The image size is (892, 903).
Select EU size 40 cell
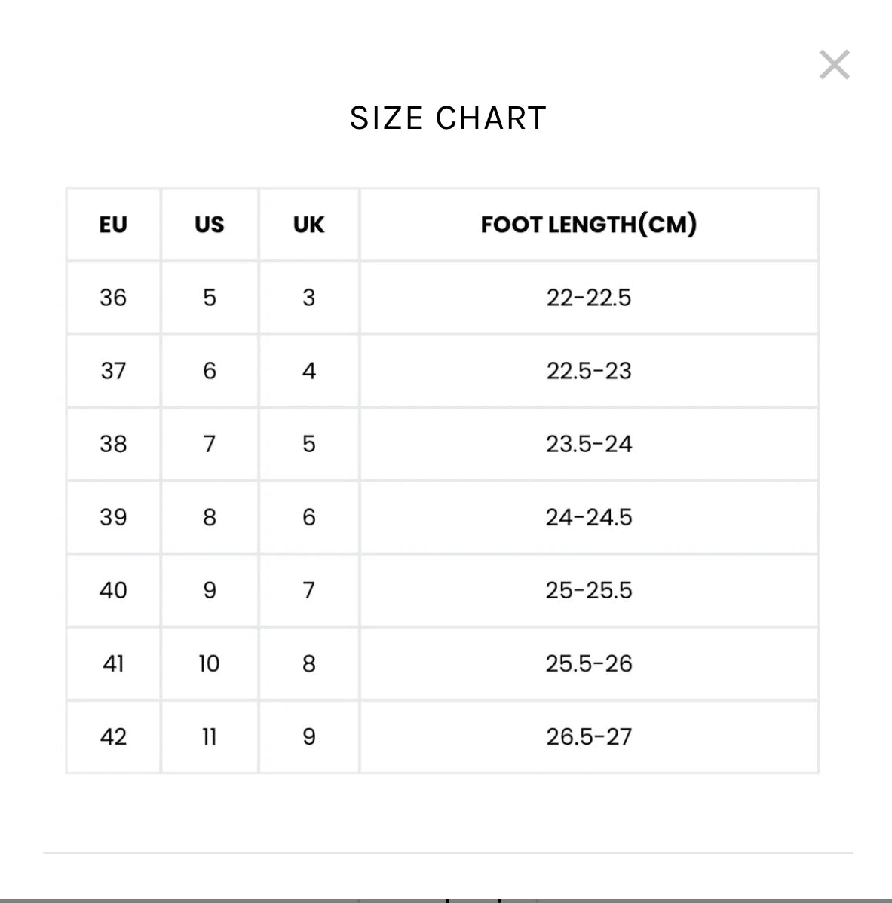[113, 590]
